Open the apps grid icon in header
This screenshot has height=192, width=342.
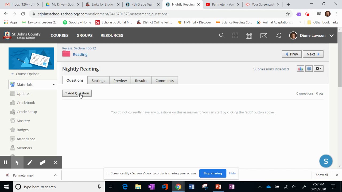point(235,35)
